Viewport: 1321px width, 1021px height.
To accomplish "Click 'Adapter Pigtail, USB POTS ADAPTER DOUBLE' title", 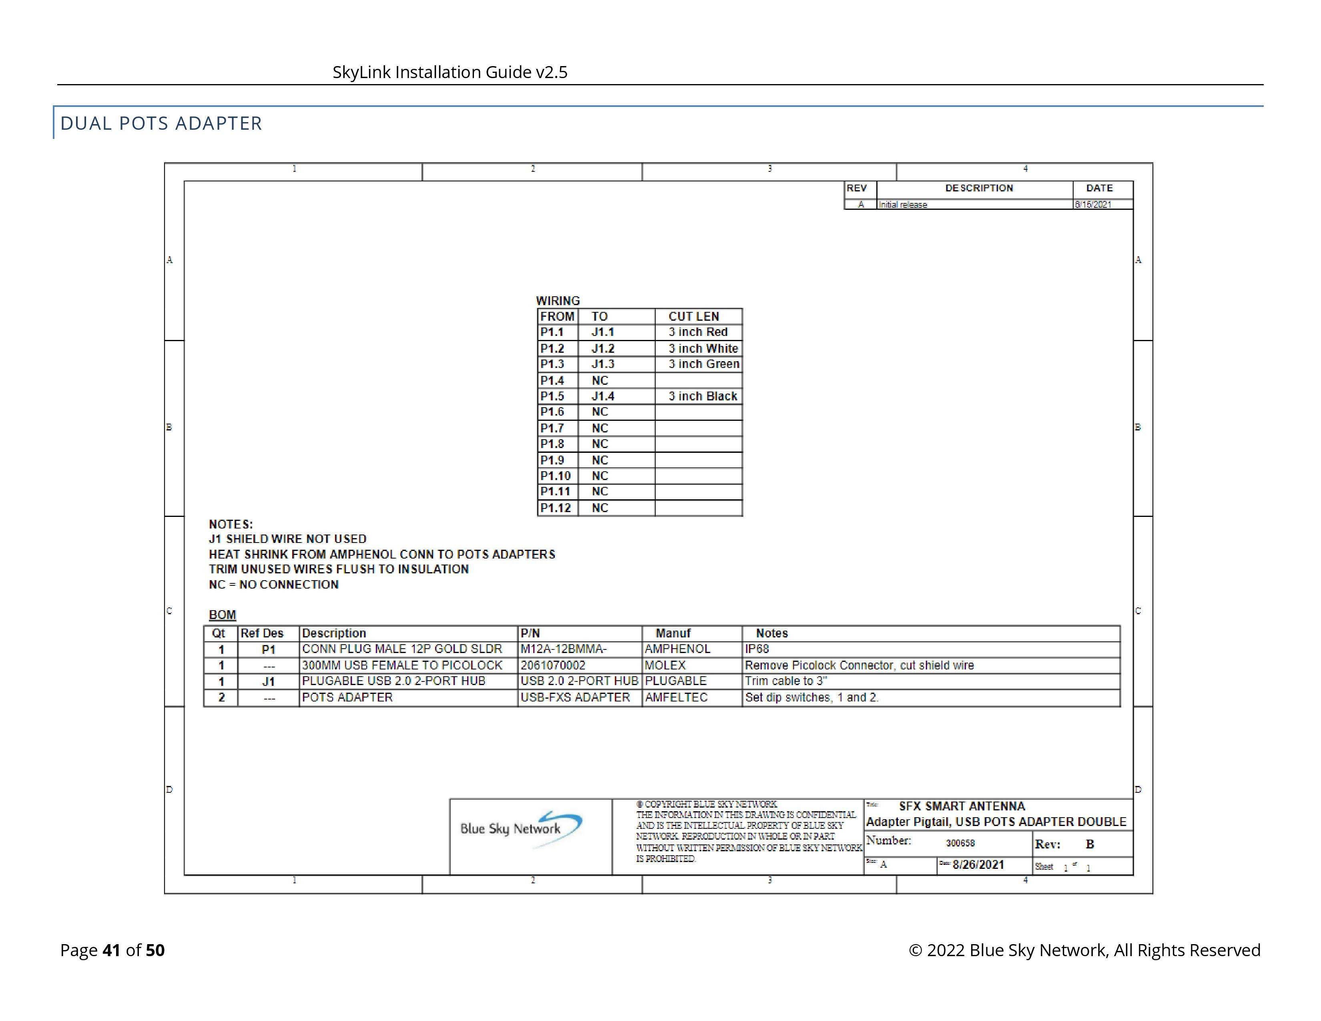I will pyautogui.click(x=996, y=822).
